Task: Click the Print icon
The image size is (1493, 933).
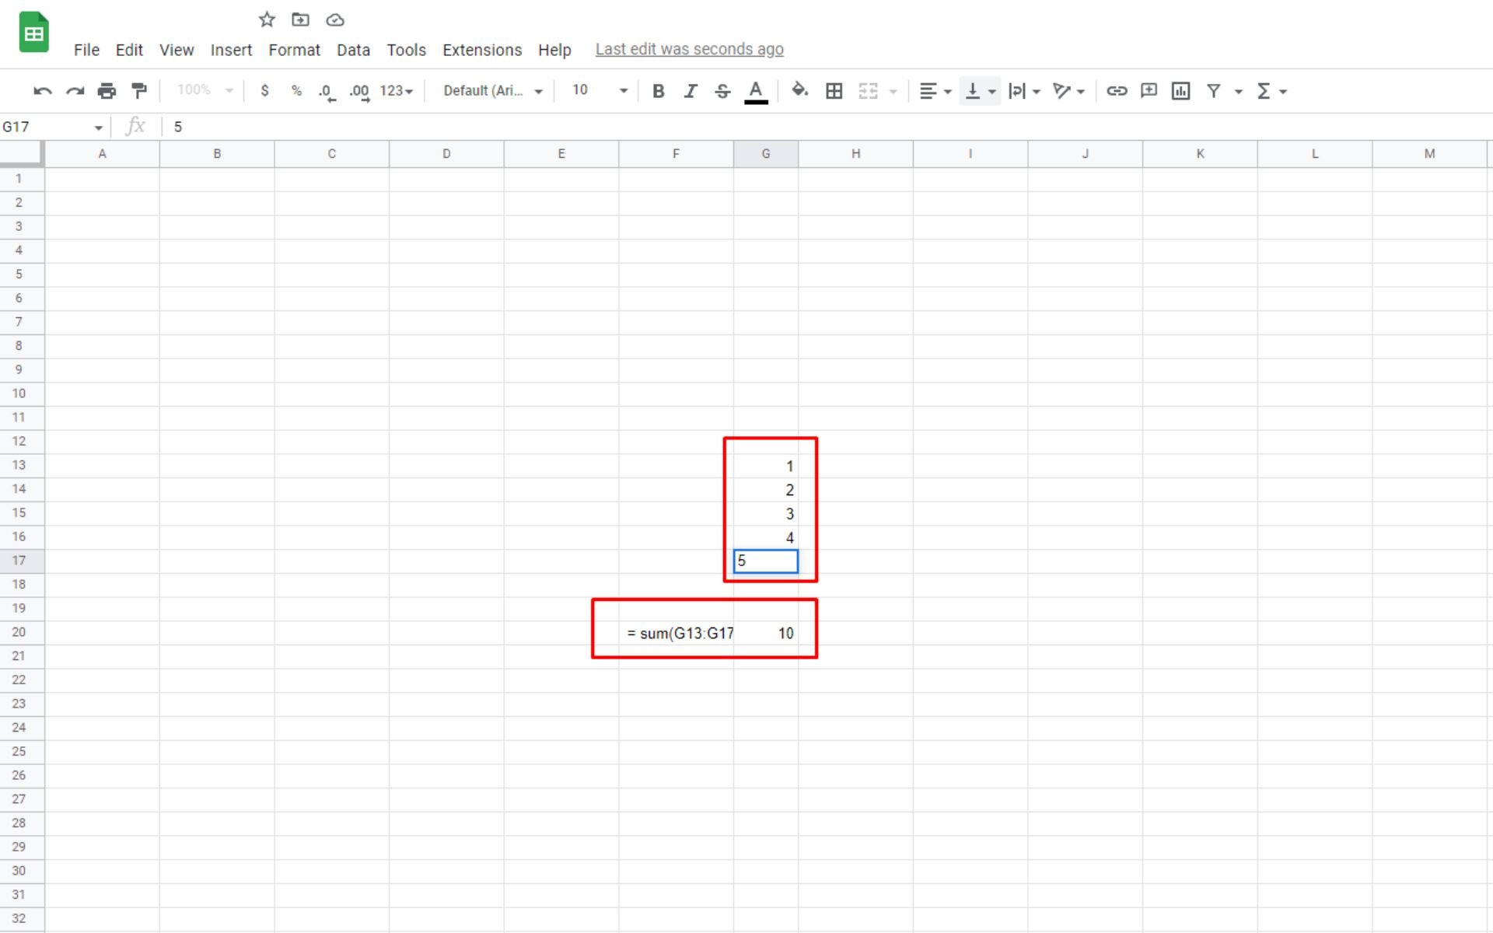Action: click(107, 91)
